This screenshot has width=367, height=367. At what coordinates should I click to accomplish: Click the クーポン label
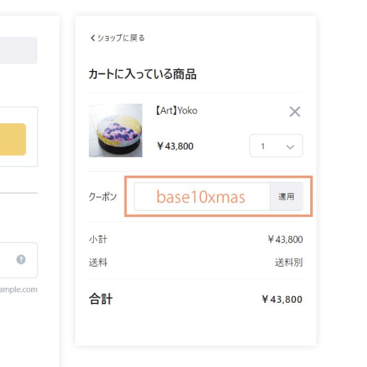pos(102,197)
